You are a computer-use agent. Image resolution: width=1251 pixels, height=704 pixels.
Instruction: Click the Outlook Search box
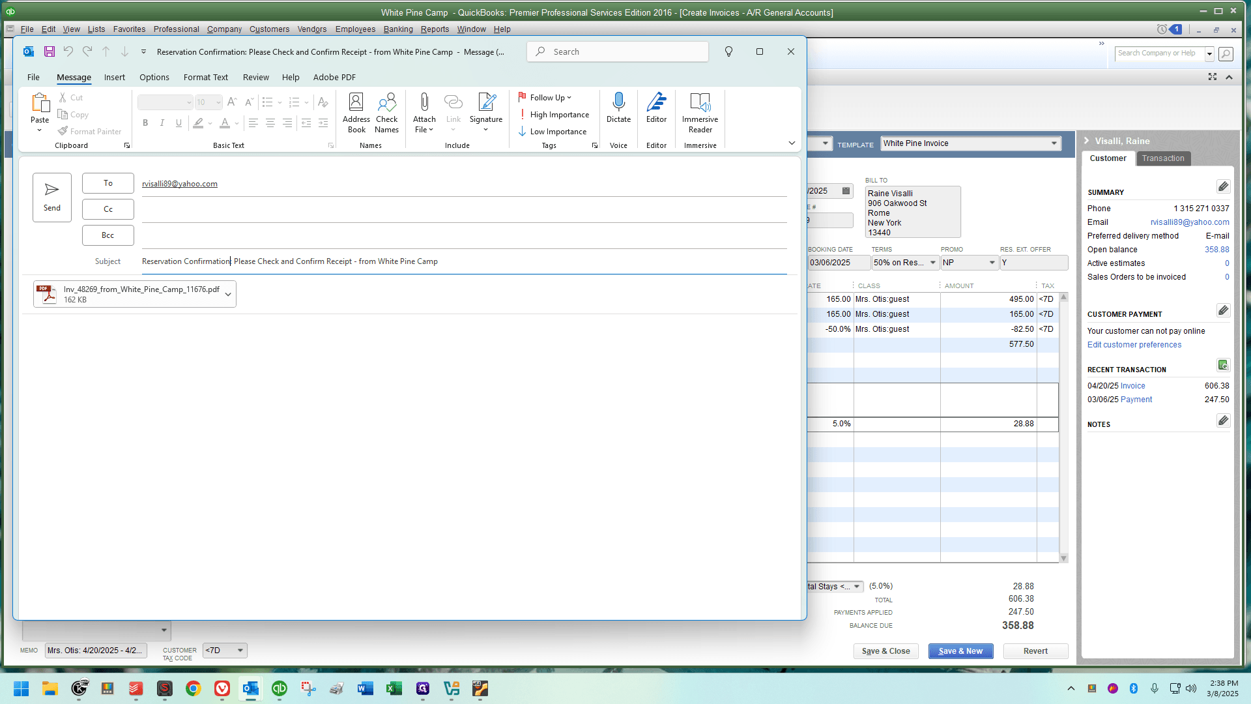[618, 51]
